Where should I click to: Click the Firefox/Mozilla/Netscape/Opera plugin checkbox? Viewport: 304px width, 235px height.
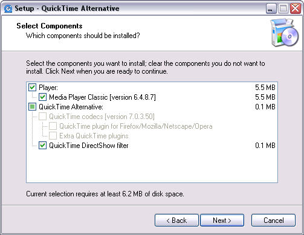[x=53, y=126]
